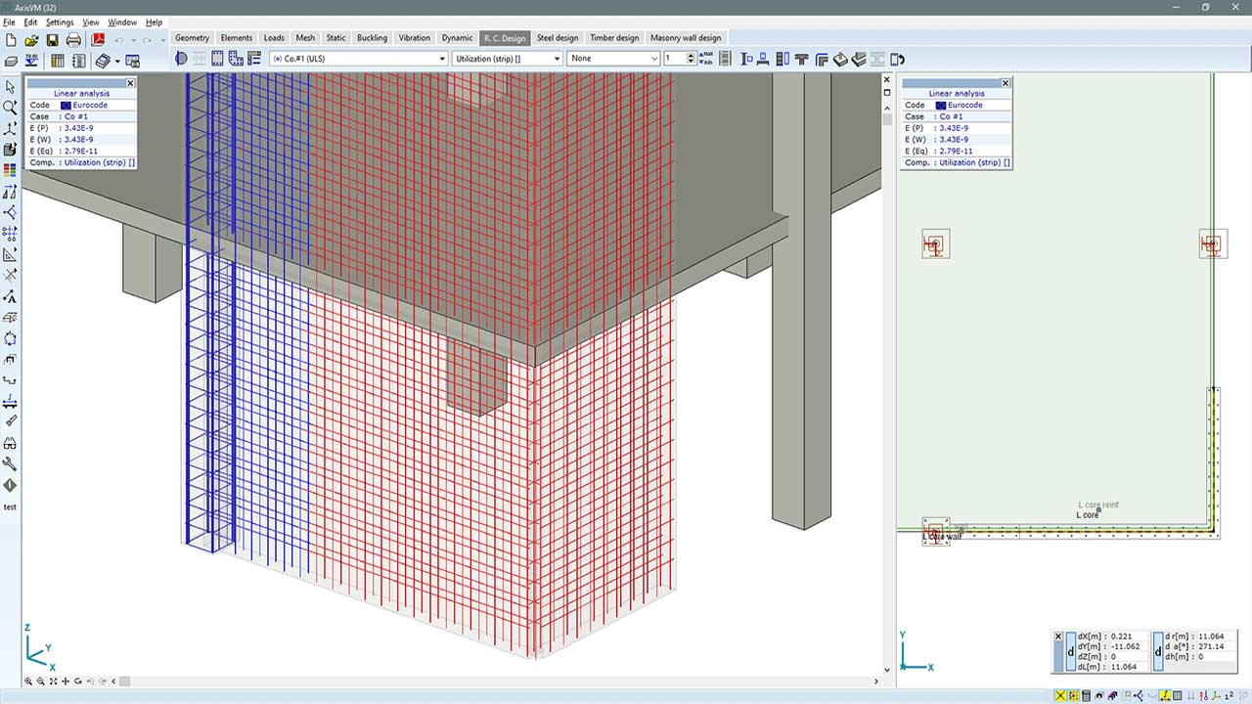Switch to the Dynamic tab
The width and height of the screenshot is (1252, 704).
457,38
